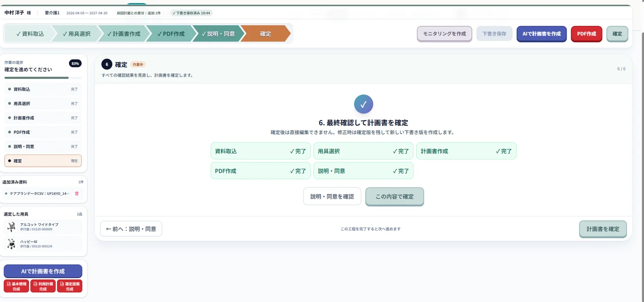Select 説明・同意 in the sidebar progress list

pos(43,146)
